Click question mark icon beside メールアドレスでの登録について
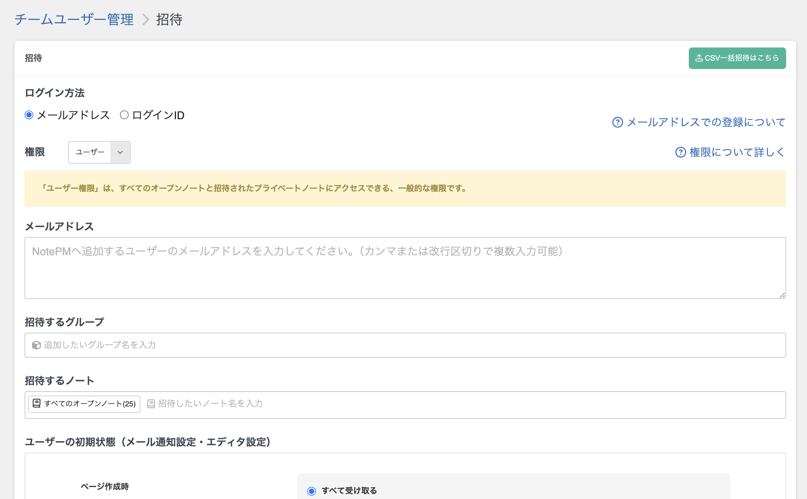 coord(617,122)
